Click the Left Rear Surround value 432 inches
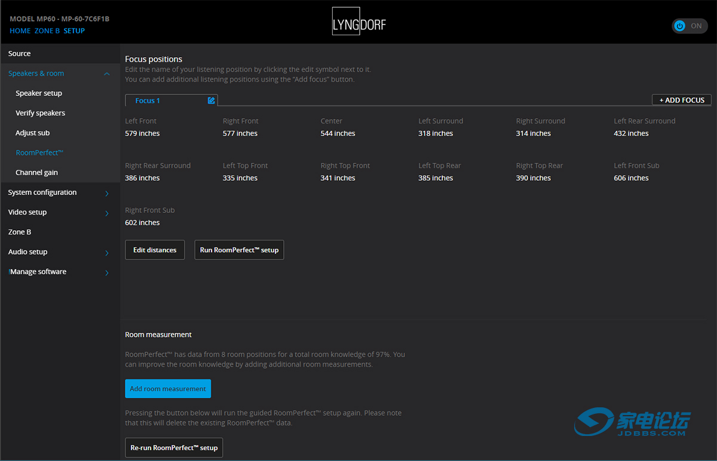 632,134
